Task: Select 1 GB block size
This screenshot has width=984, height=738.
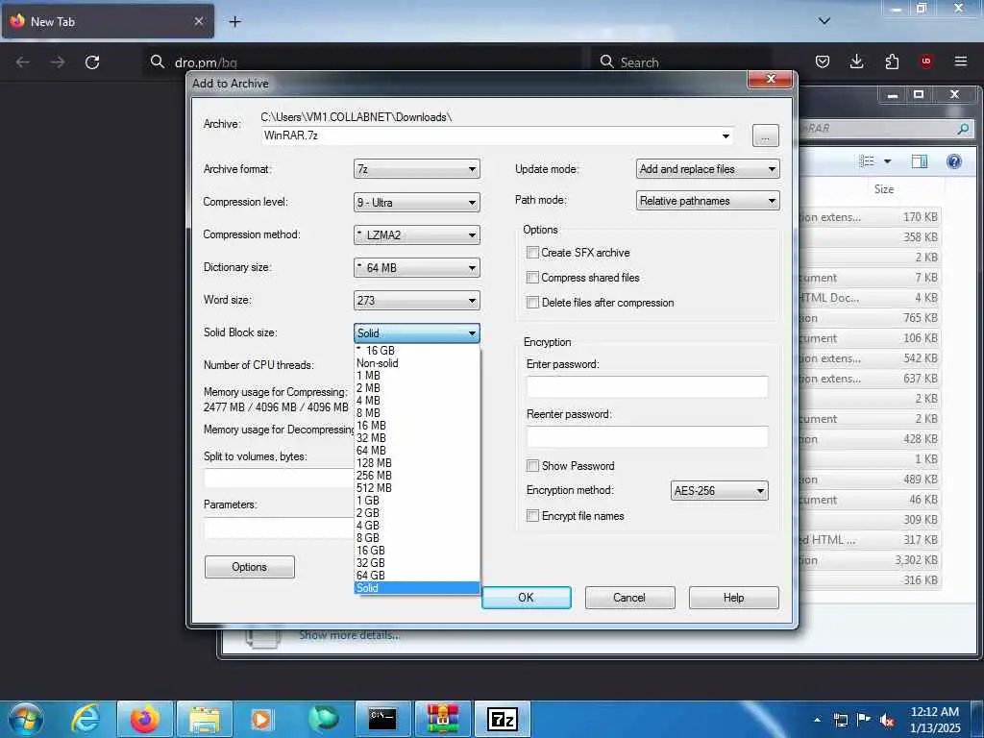Action: tap(417, 500)
